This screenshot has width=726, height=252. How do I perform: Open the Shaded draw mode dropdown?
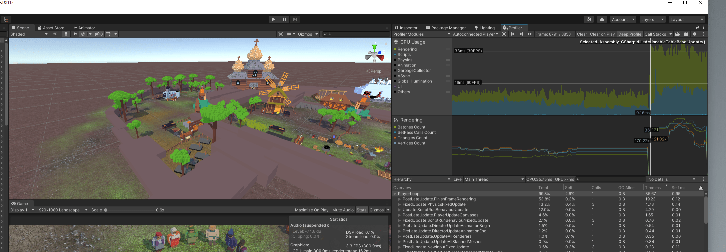coord(29,34)
